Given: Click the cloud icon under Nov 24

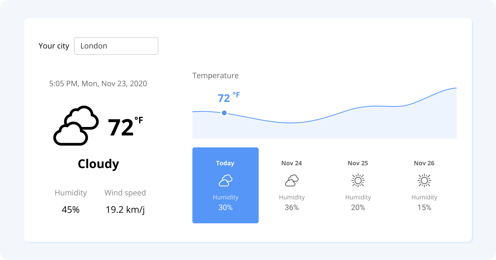Looking at the screenshot, I should click(x=292, y=180).
